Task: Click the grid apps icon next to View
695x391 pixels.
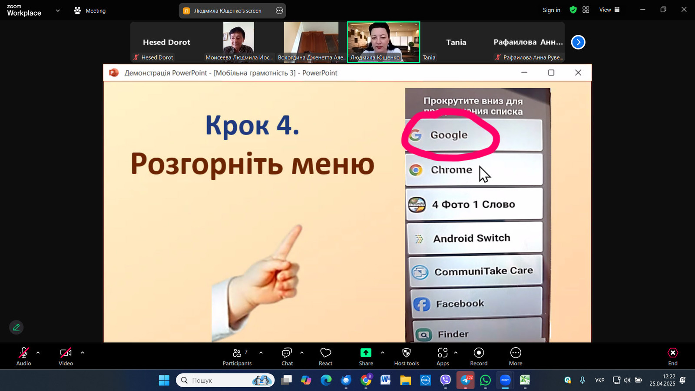Action: tap(586, 10)
